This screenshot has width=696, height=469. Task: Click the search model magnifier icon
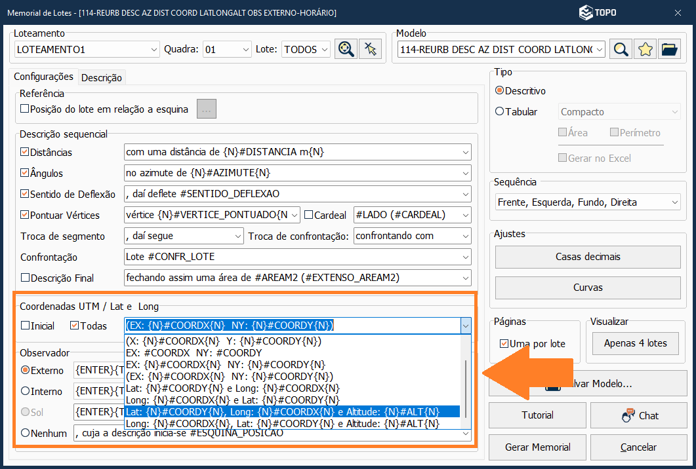point(621,49)
